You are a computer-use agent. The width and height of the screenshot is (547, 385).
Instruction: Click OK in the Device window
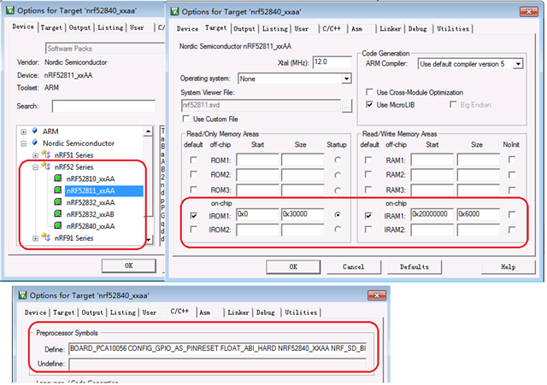pos(129,265)
